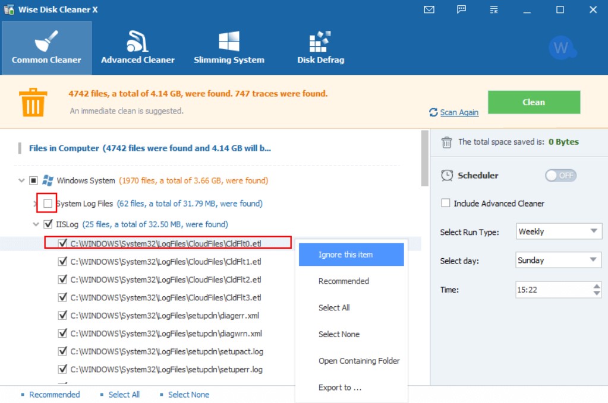The image size is (608, 403).
Task: Select the CldFlt1.etl file path row
Action: [166, 262]
